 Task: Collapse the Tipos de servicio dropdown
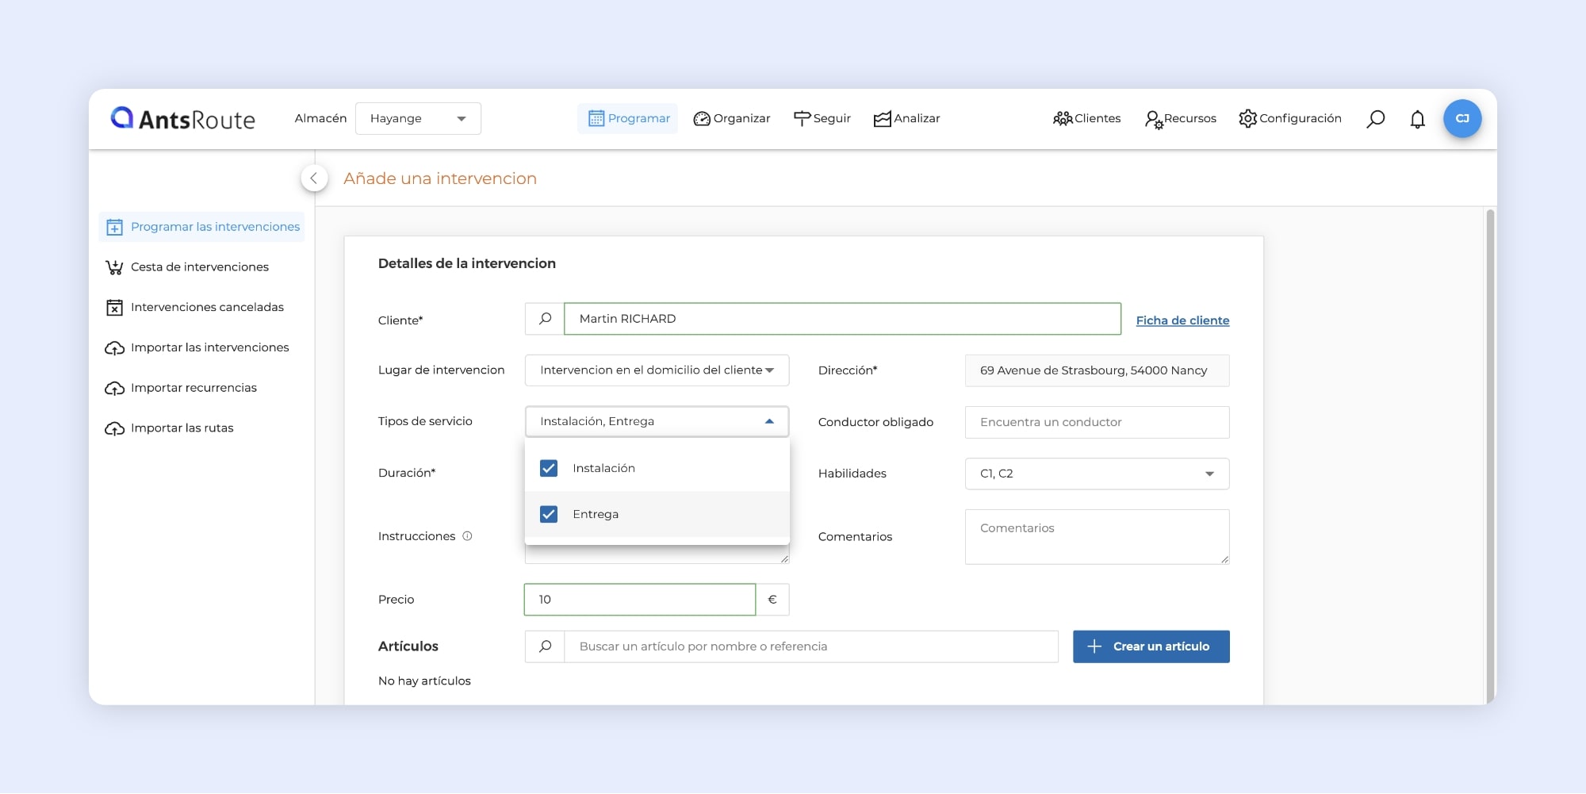pyautogui.click(x=768, y=421)
